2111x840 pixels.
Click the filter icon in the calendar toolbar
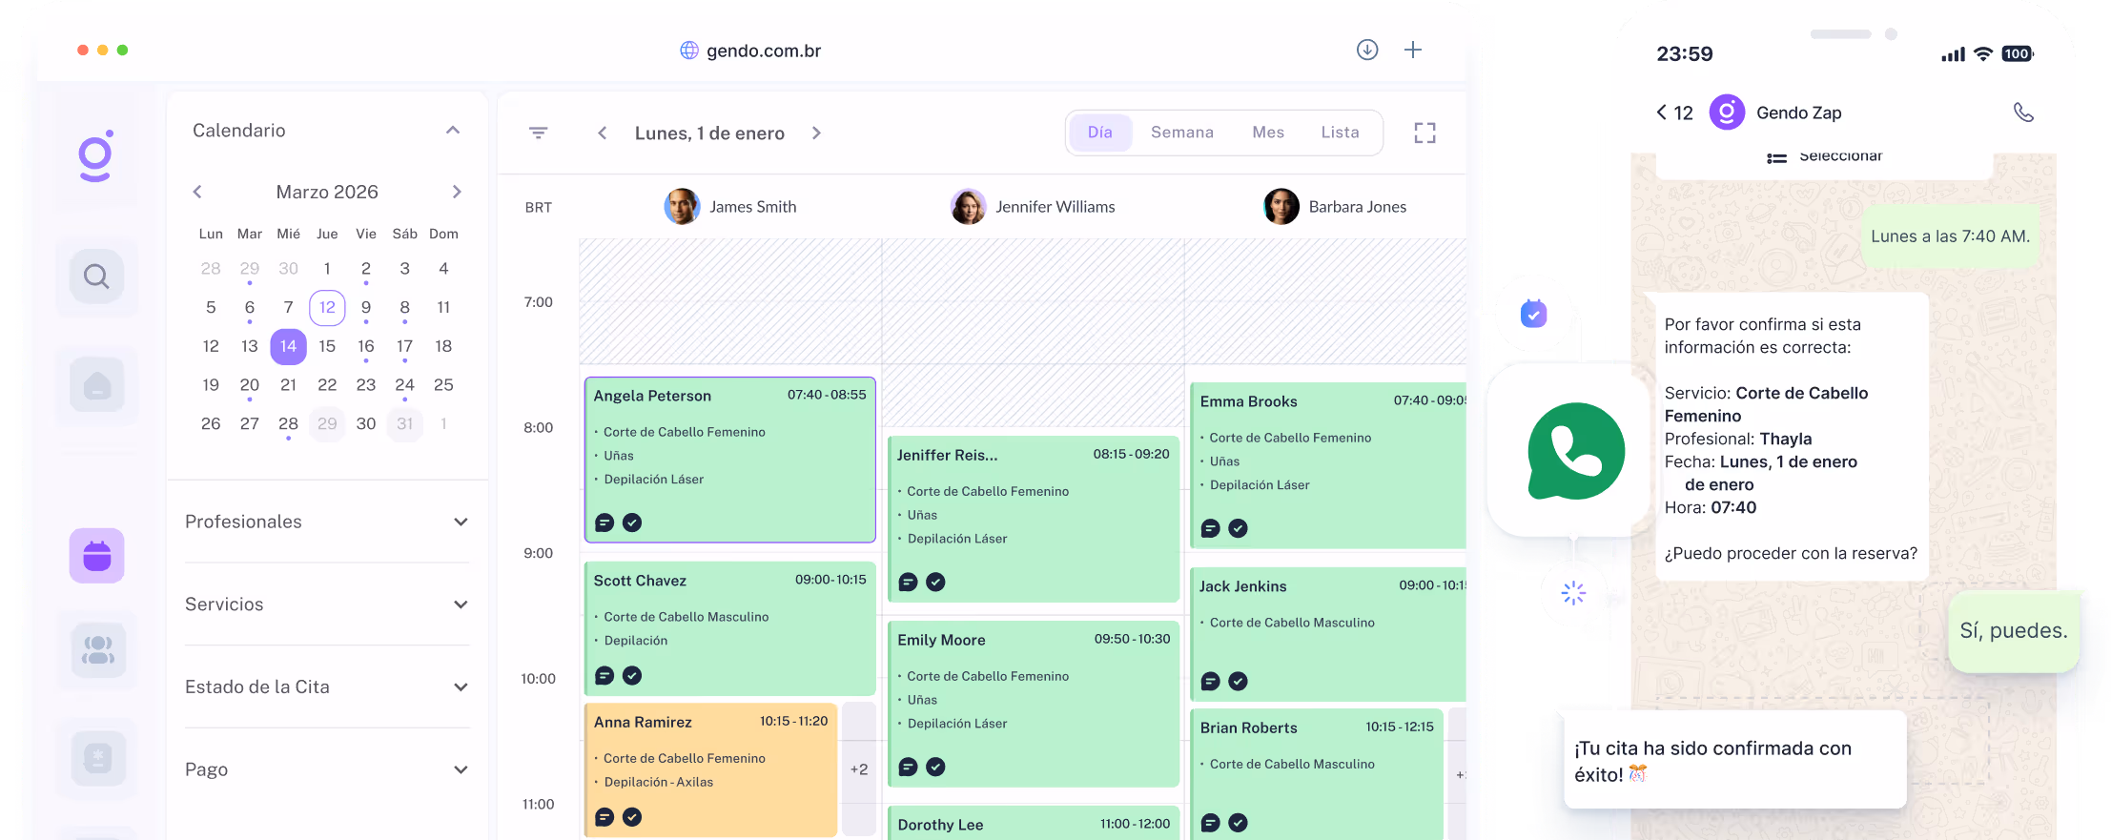[x=539, y=133]
